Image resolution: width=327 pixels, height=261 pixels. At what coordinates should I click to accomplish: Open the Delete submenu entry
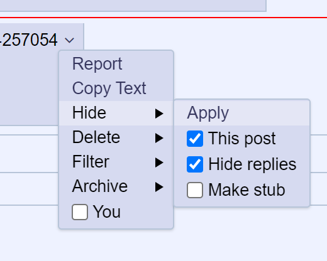click(x=116, y=137)
